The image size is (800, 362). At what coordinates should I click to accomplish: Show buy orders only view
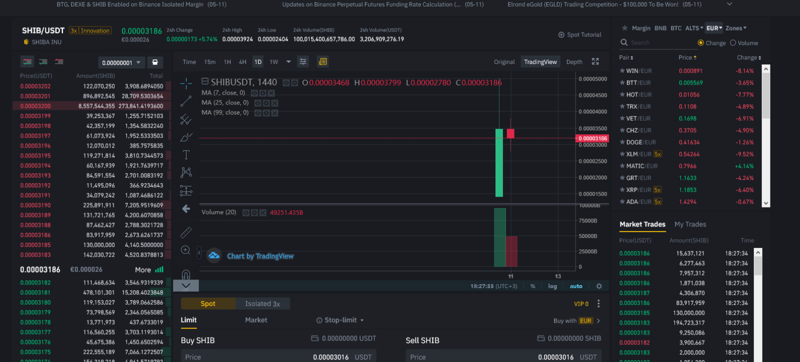point(43,61)
